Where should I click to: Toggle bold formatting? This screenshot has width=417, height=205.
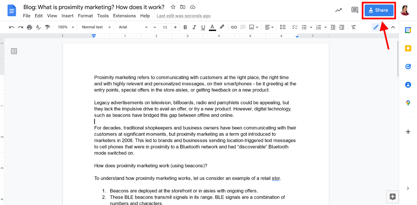tap(185, 27)
